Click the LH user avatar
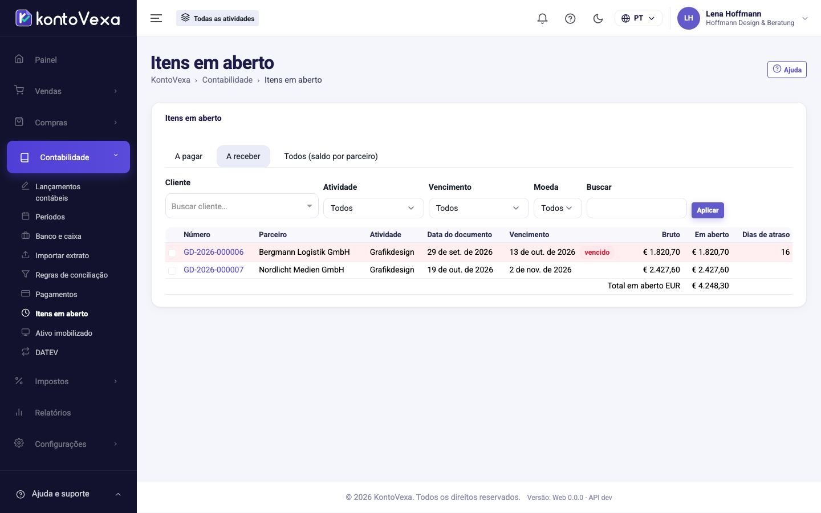The width and height of the screenshot is (821, 513). point(688,18)
